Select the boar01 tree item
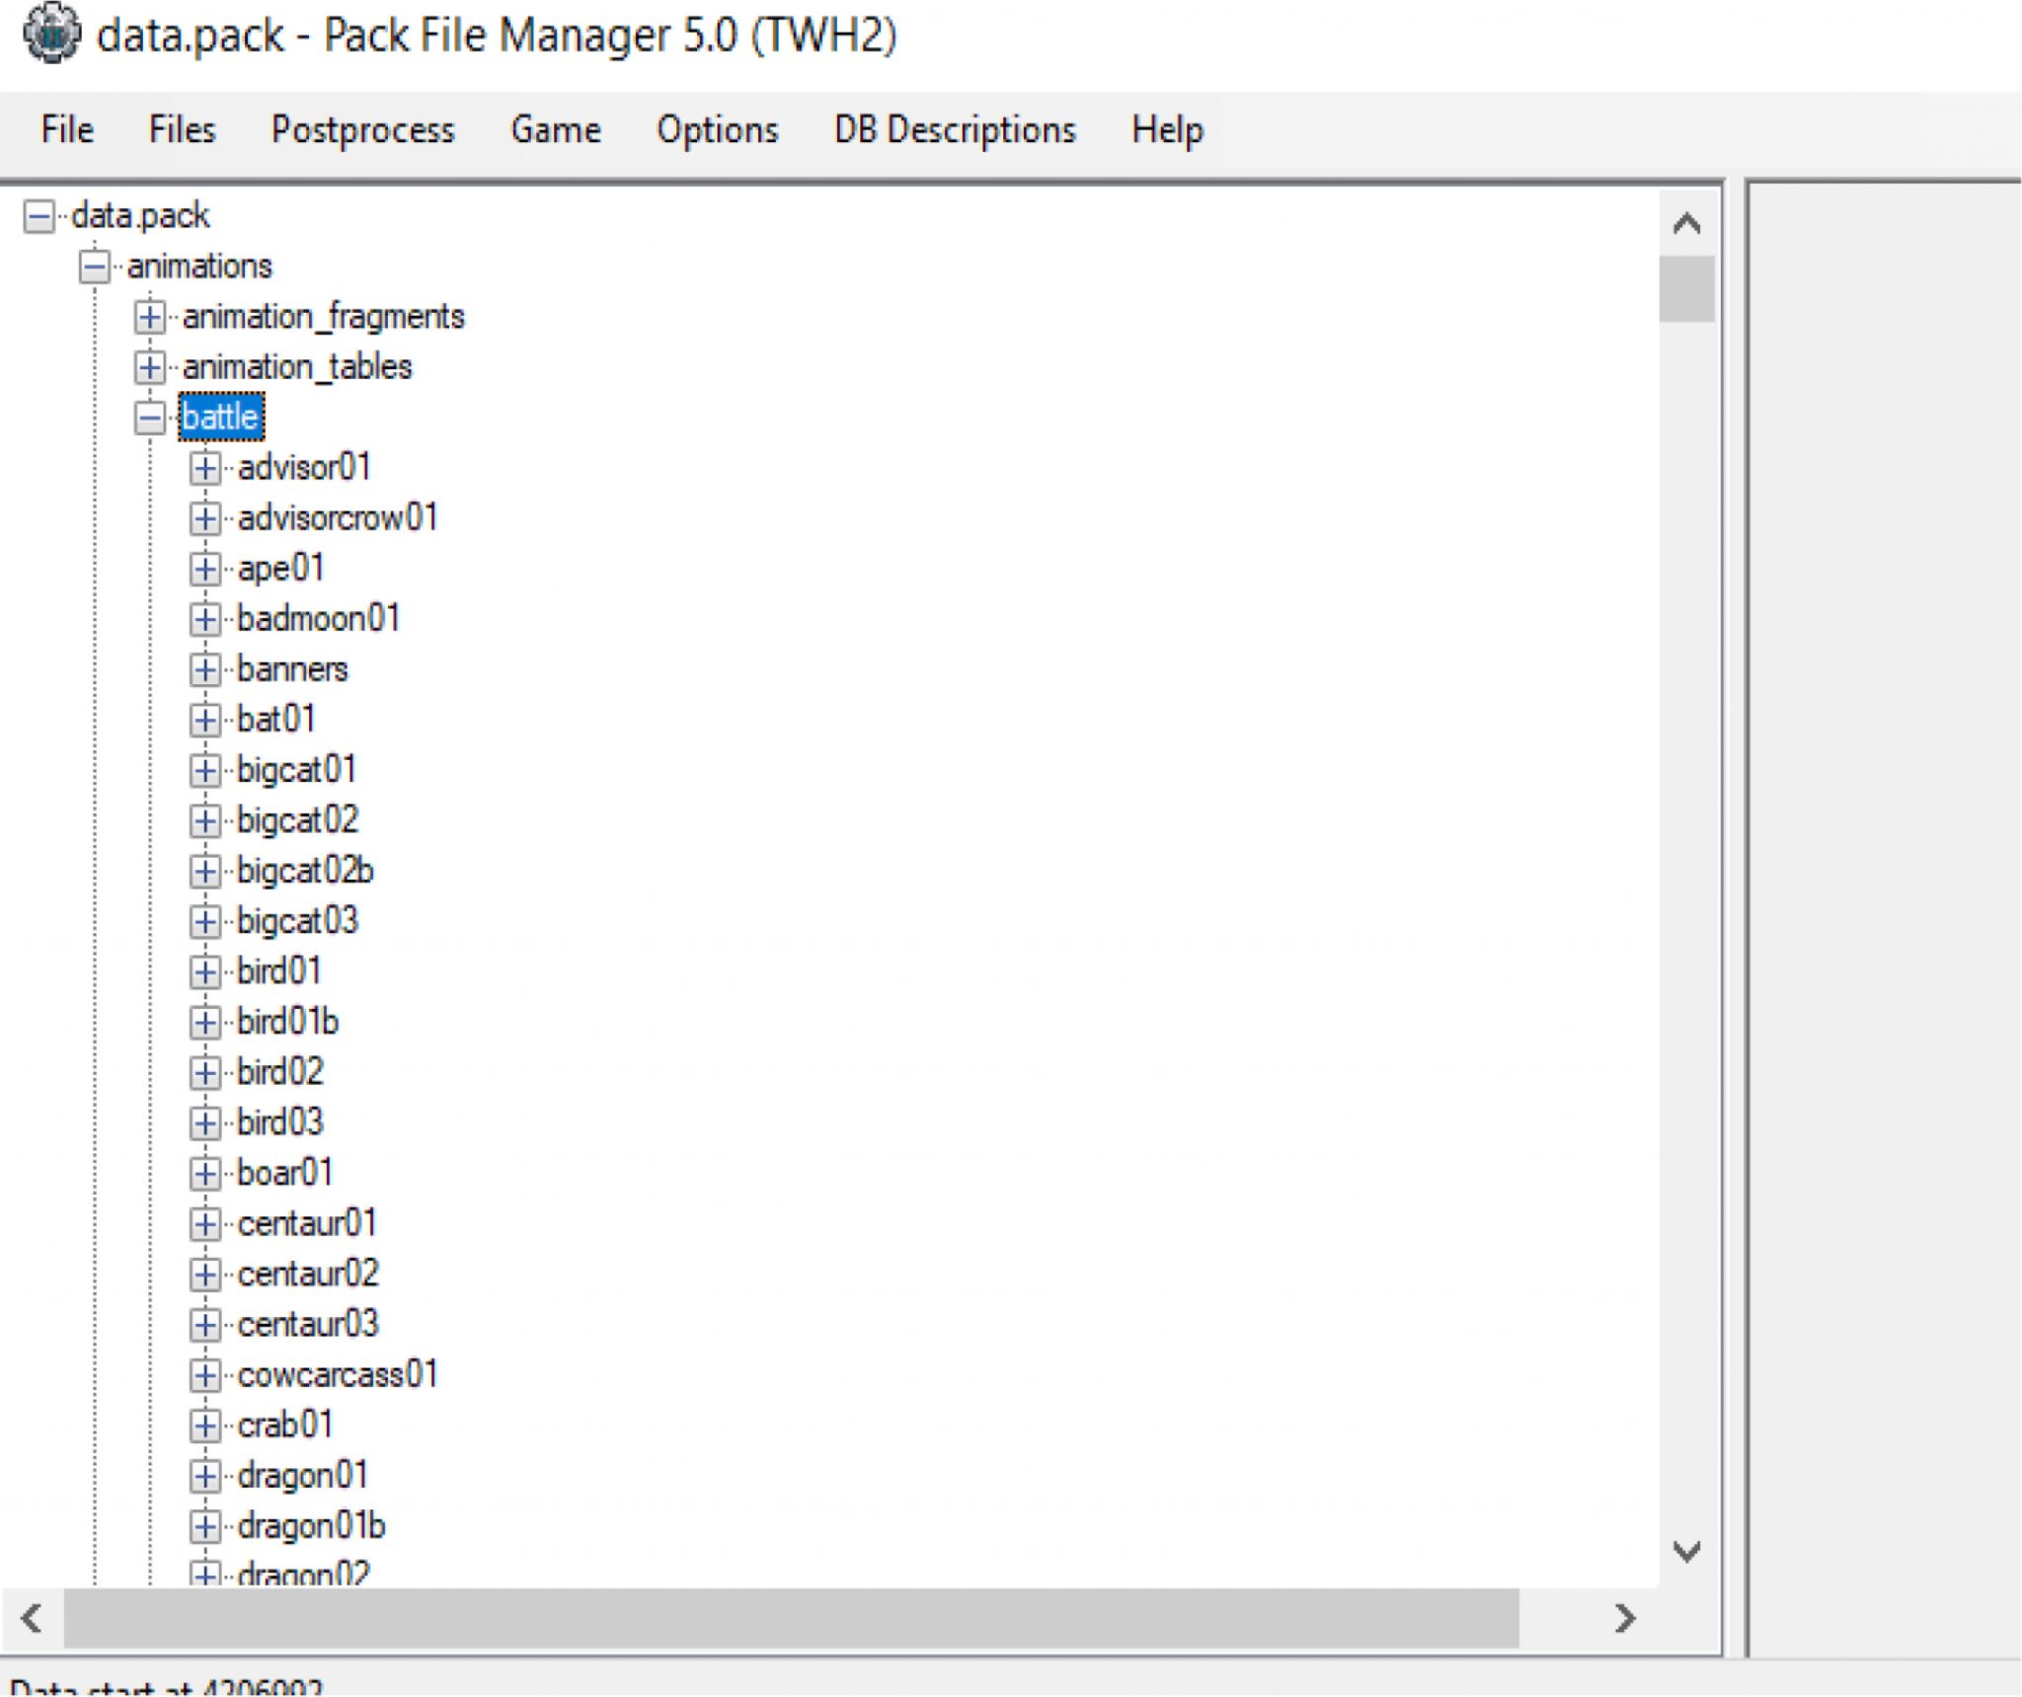Viewport: 2022px width, 1697px height. pos(284,1173)
